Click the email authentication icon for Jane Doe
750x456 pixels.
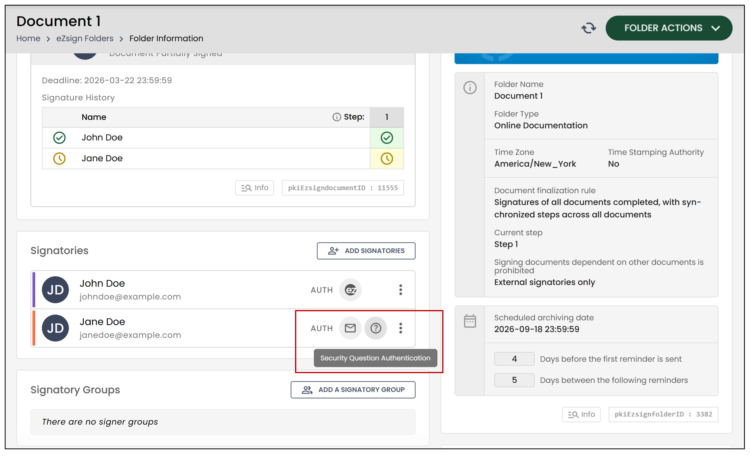pos(350,328)
